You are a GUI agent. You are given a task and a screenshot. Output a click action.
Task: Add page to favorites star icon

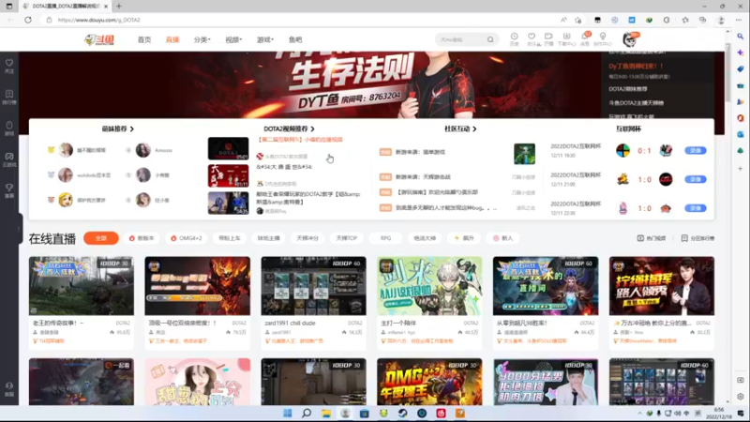tap(577, 20)
